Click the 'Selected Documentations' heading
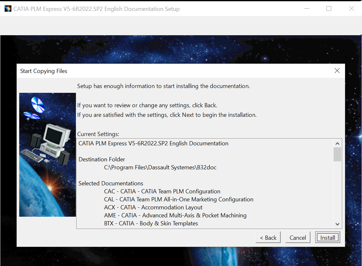Image resolution: width=362 pixels, height=266 pixels. [x=111, y=183]
